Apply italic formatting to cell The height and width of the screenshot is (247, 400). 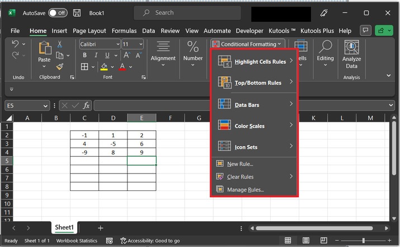[x=96, y=55]
